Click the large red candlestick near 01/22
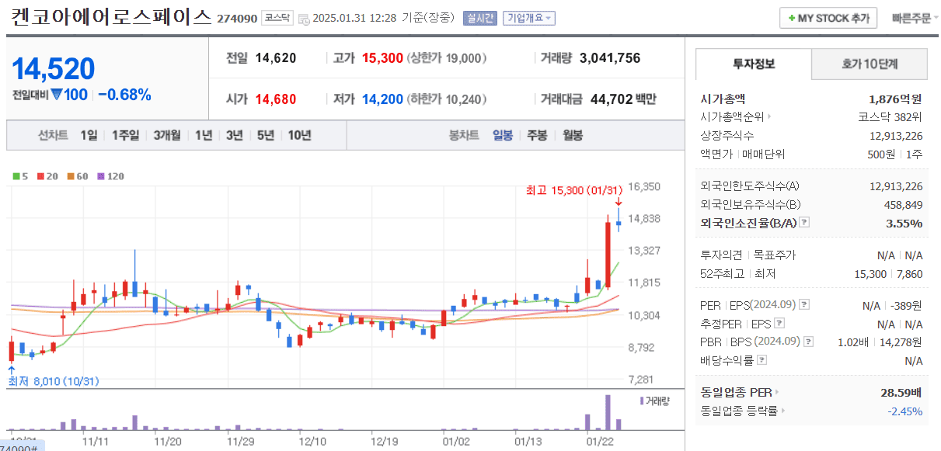This screenshot has height=451, width=941. [608, 255]
